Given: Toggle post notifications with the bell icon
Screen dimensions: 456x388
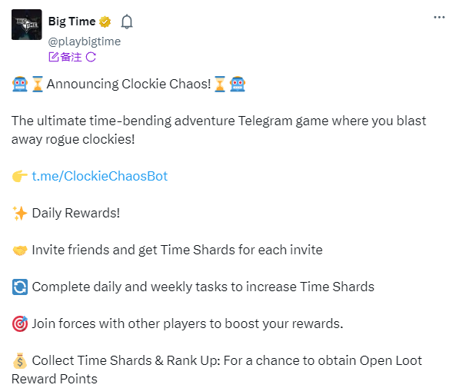Looking at the screenshot, I should pos(127,22).
